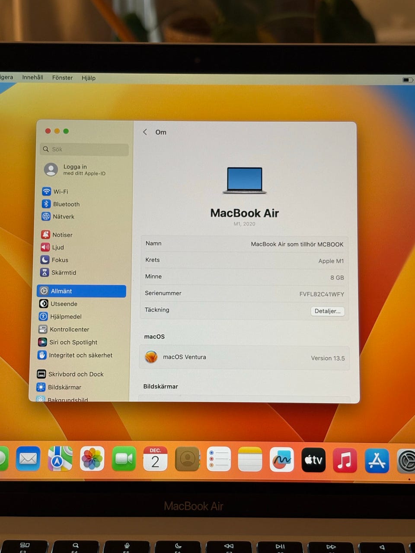Open the Hjälp menu
The image size is (415, 553).
(89, 78)
